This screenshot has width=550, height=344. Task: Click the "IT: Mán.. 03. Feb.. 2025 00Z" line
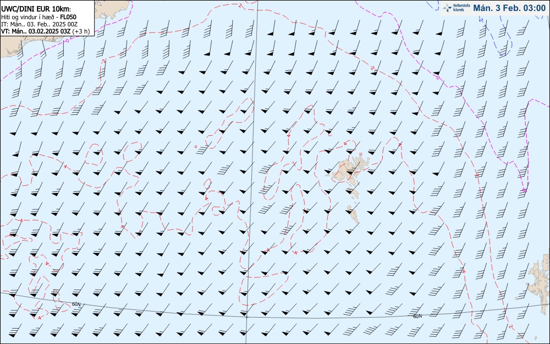click(39, 24)
